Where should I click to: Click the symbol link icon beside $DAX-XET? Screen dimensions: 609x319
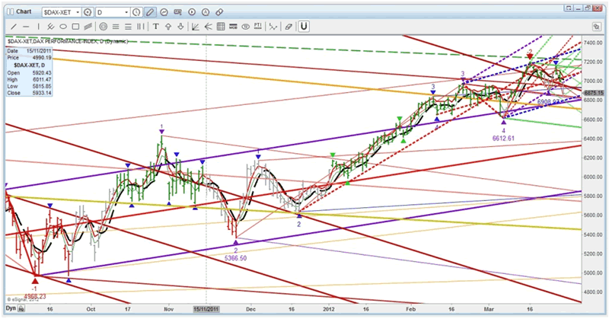(88, 12)
